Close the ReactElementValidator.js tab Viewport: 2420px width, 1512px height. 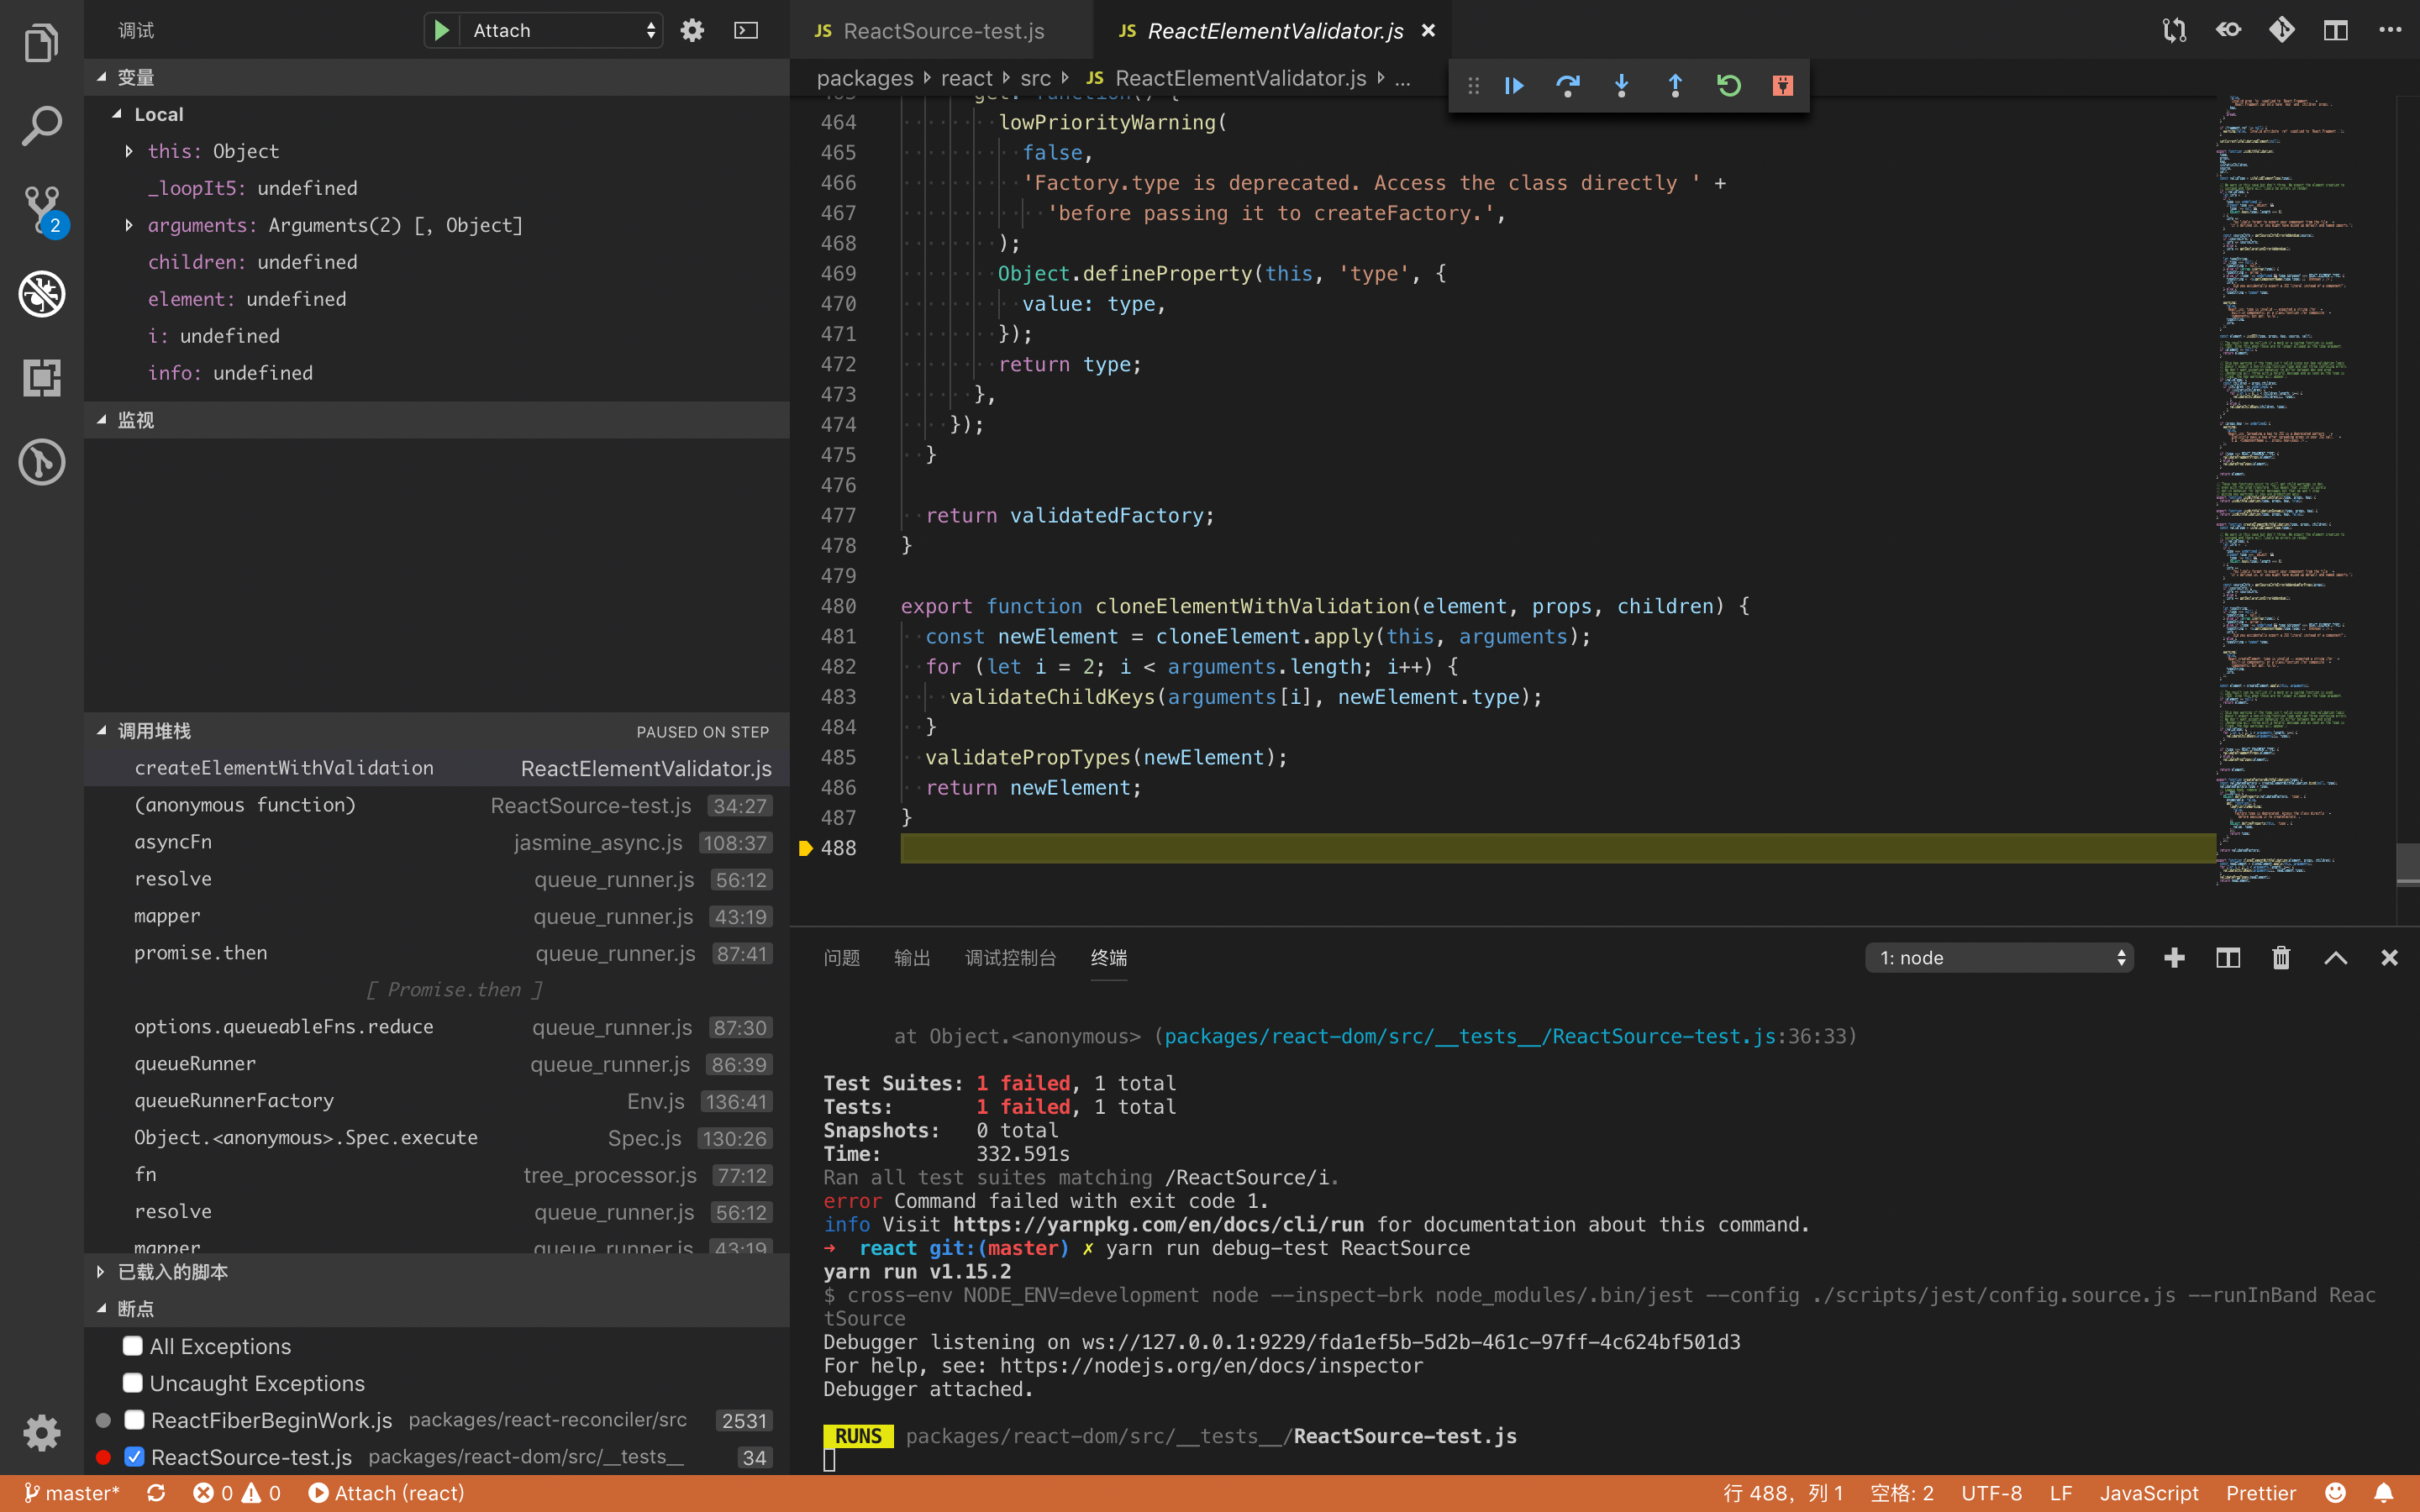click(x=1429, y=30)
